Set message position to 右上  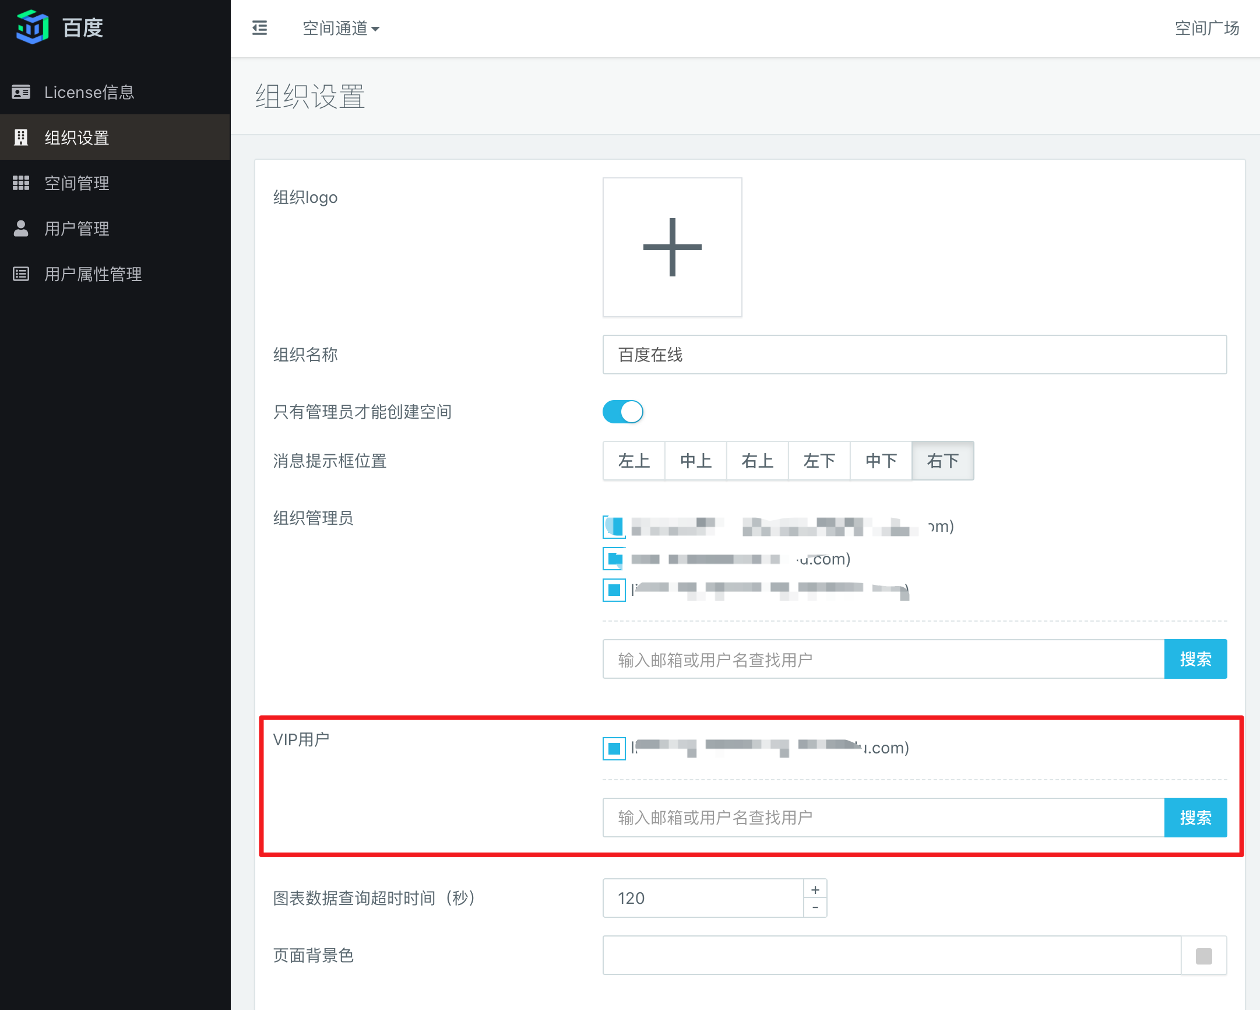click(x=758, y=461)
